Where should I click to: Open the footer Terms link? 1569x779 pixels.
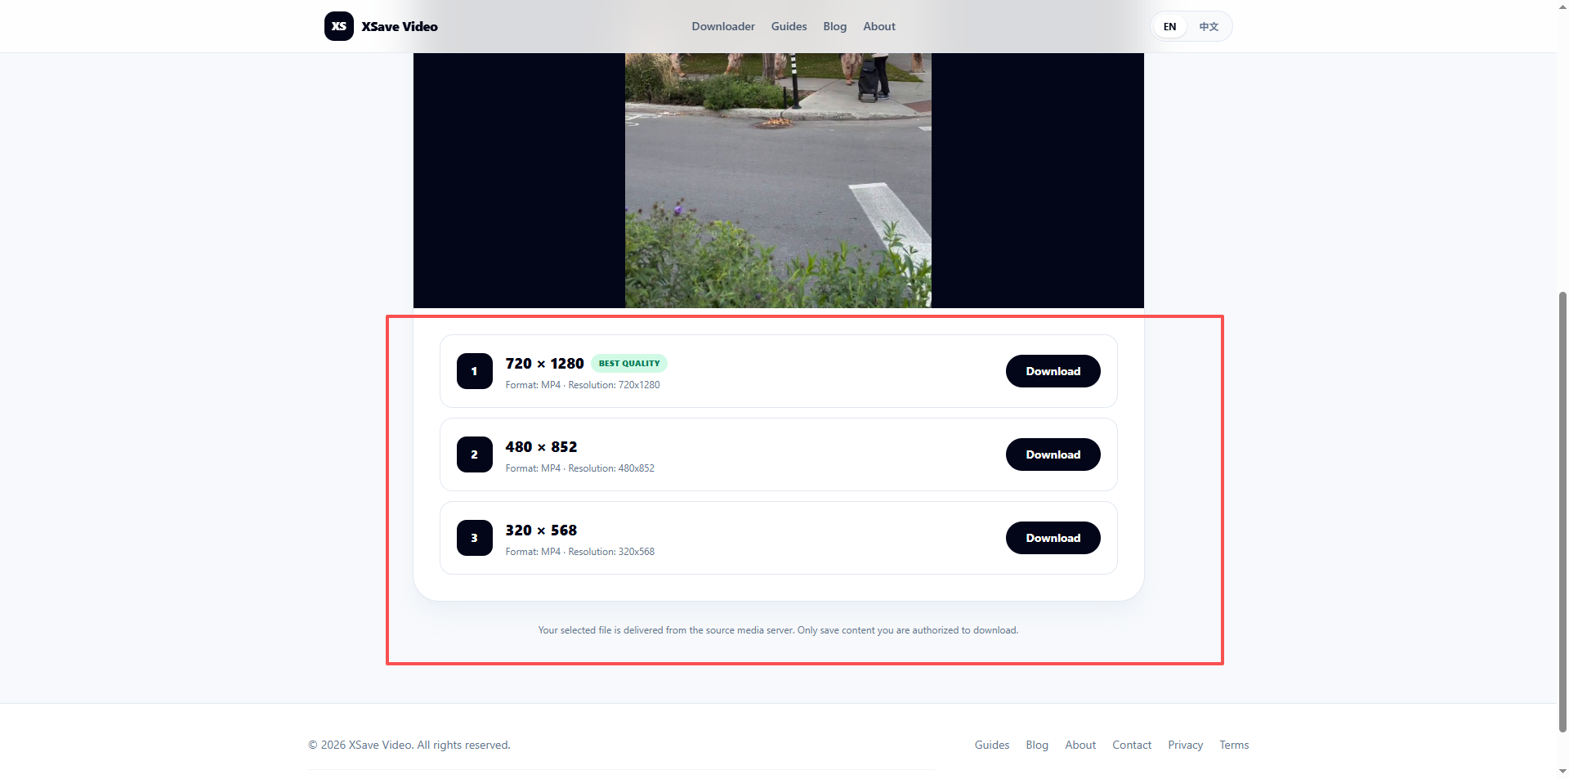point(1234,745)
